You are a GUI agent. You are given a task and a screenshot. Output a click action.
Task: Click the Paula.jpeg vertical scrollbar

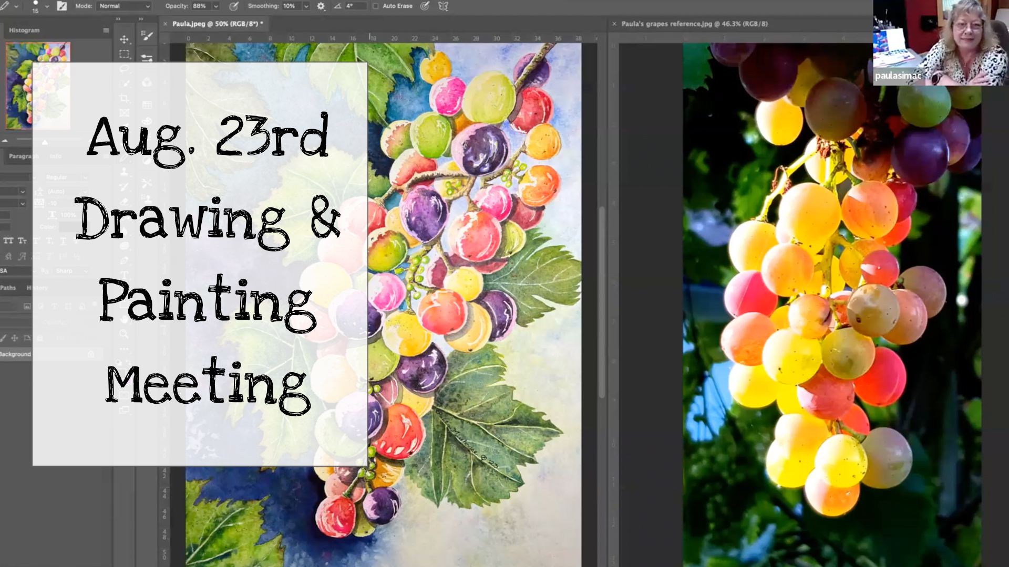[x=602, y=302]
